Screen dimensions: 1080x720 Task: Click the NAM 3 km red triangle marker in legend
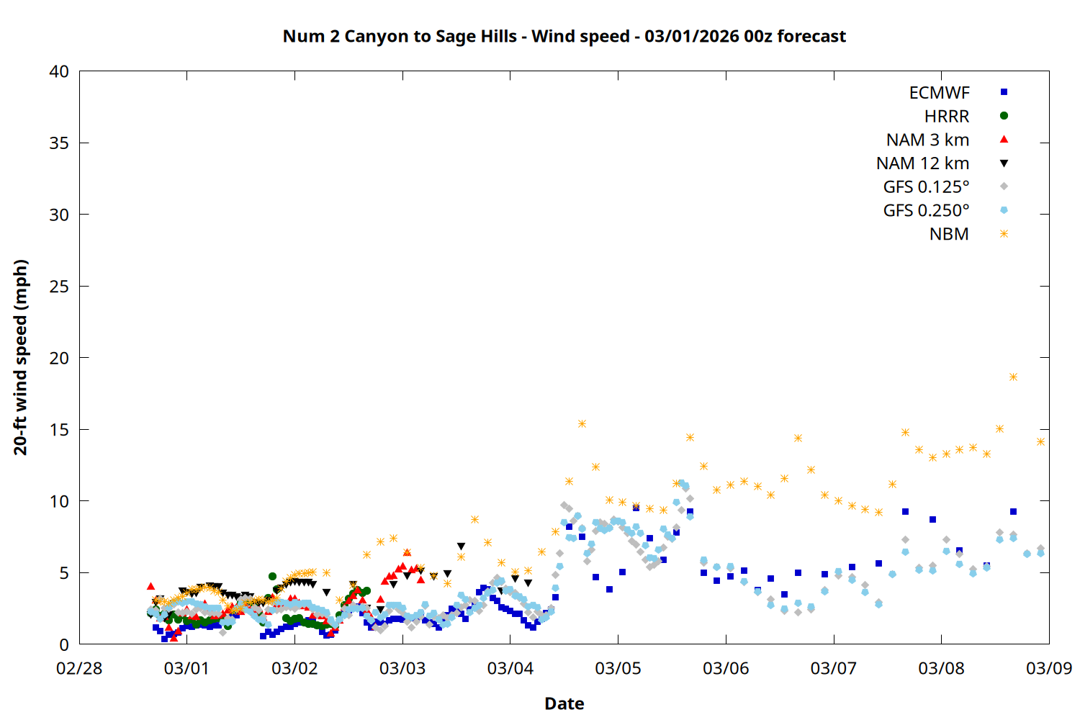[x=1004, y=140]
